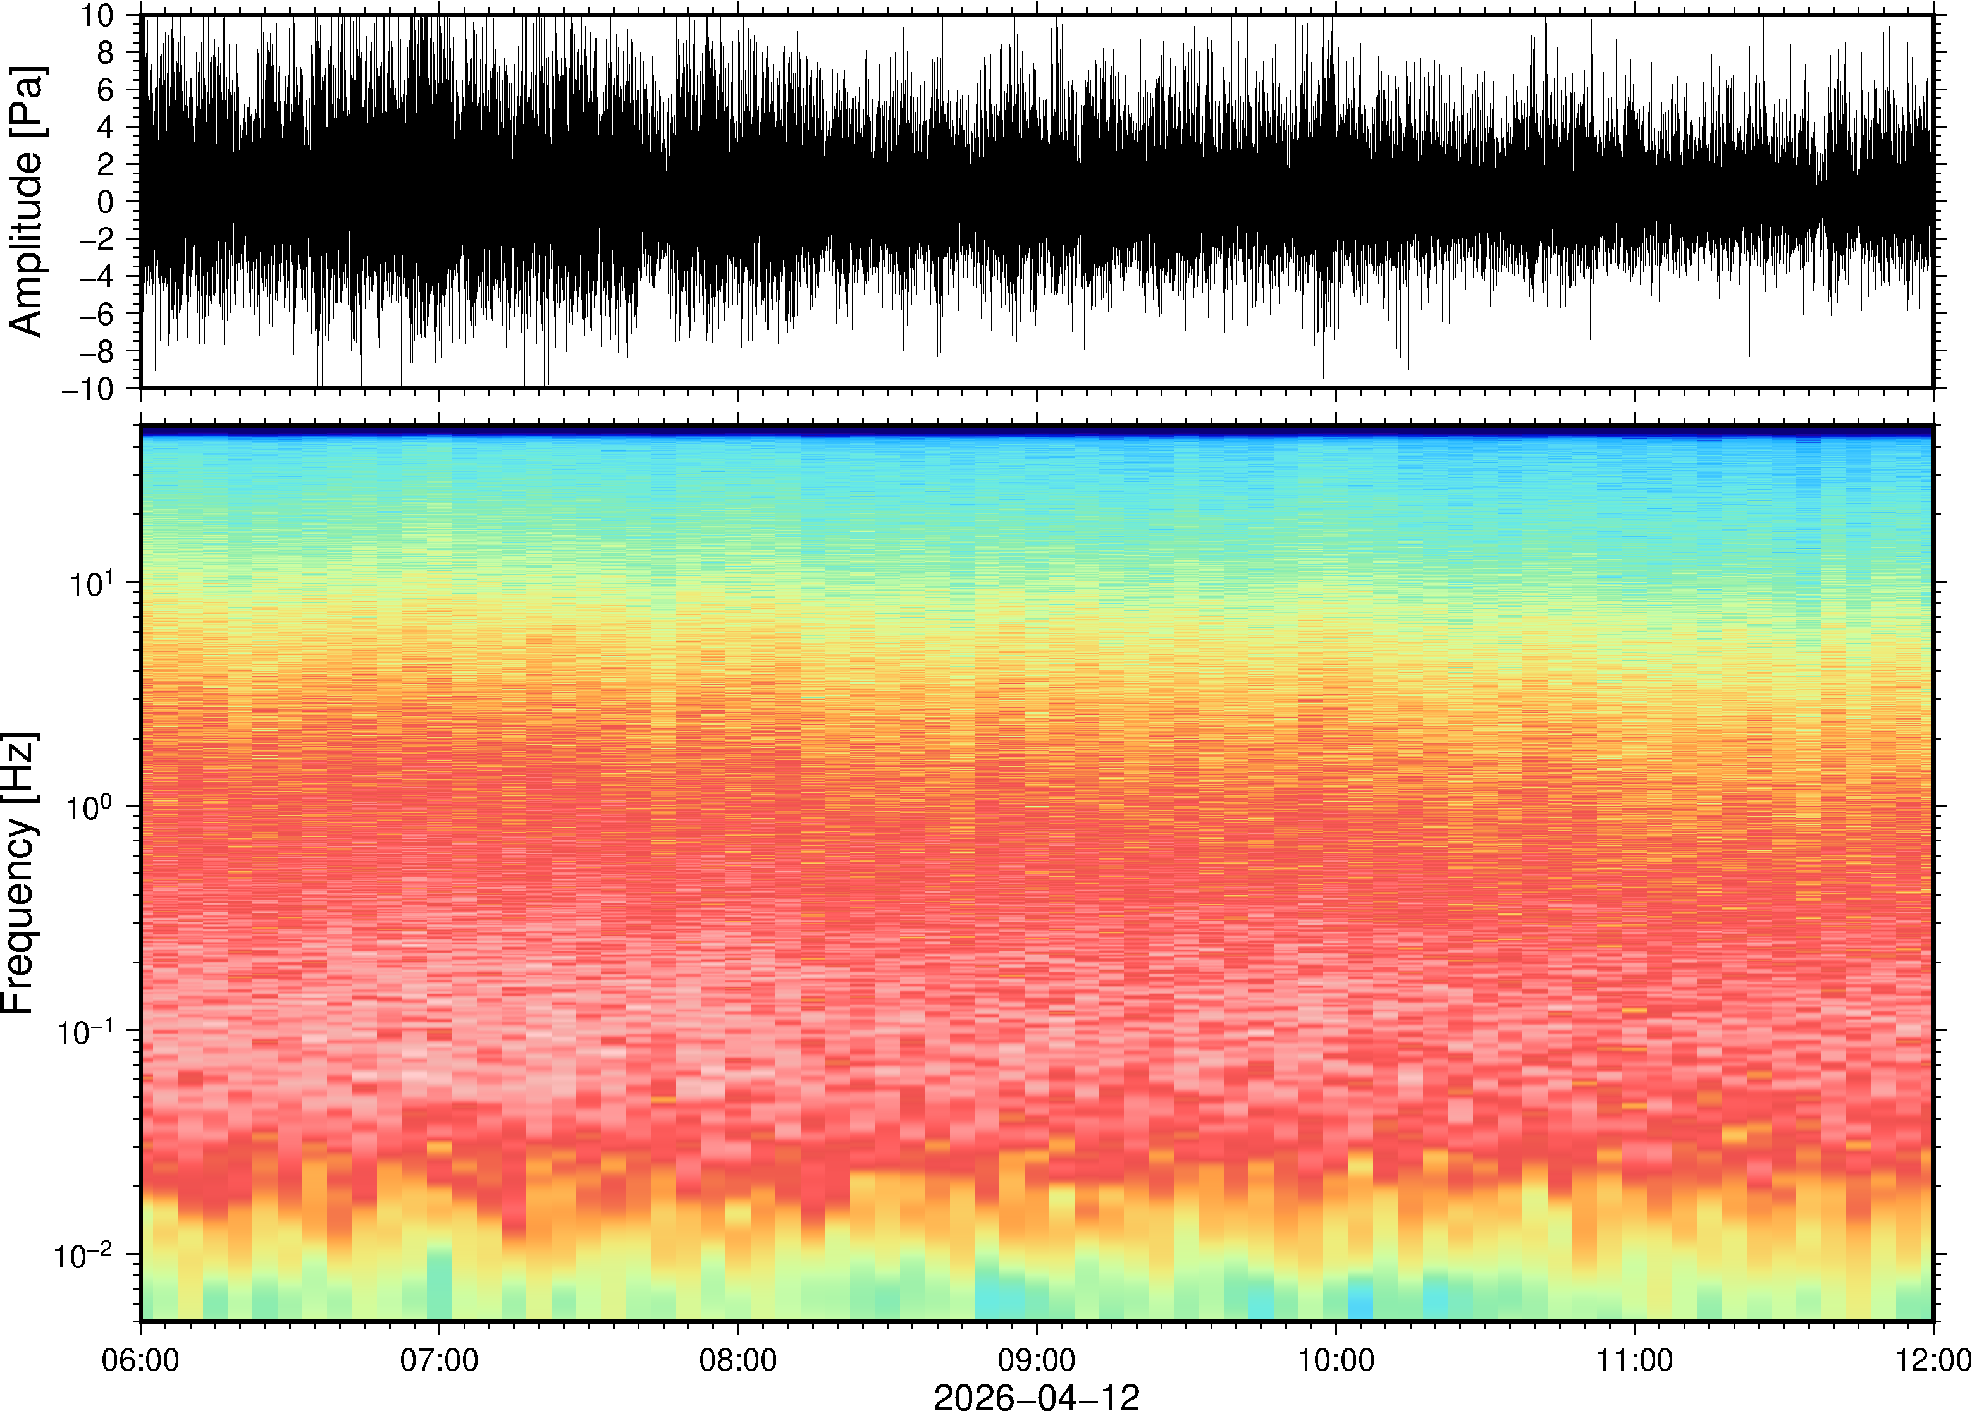Click the 10:00 time axis label
This screenshot has width=1972, height=1411.
click(1336, 1359)
